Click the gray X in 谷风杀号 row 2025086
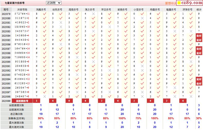 pos(61,44)
